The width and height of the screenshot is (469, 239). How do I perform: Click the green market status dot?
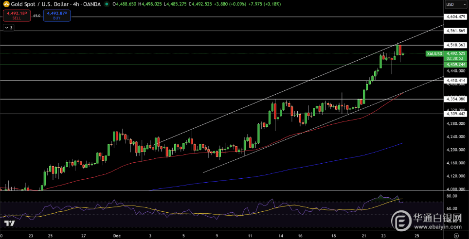pos(107,4)
